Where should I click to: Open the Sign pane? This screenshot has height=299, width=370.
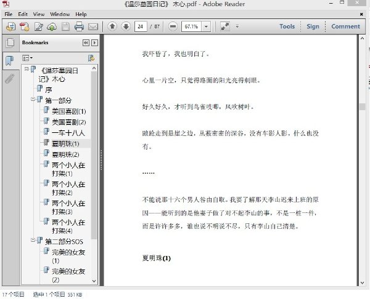pyautogui.click(x=313, y=26)
